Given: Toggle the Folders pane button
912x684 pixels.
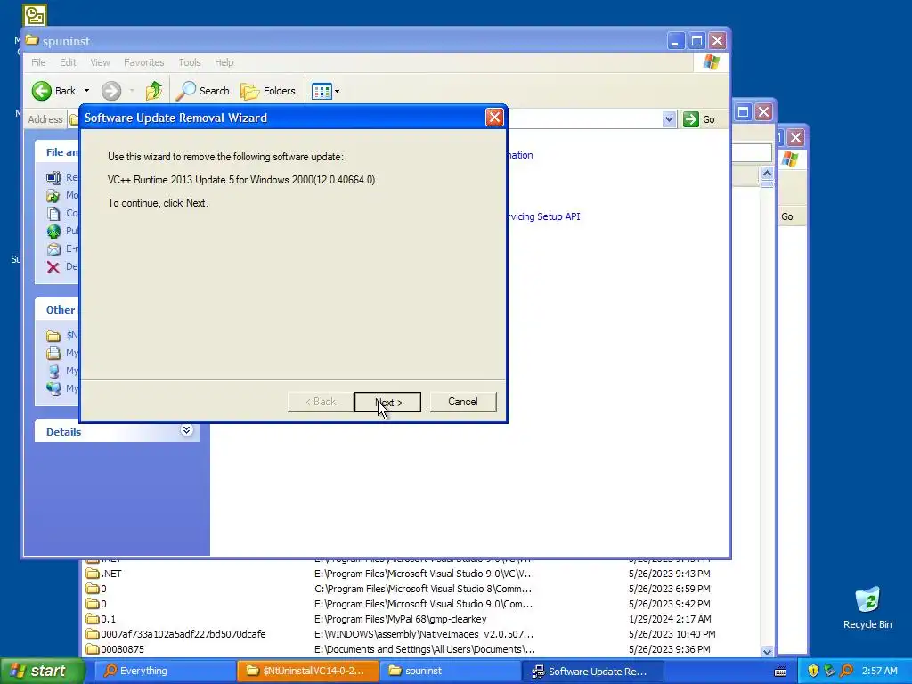Looking at the screenshot, I should tap(268, 91).
